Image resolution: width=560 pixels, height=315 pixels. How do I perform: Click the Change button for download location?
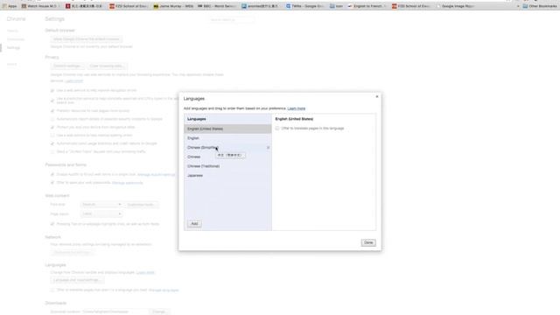coord(159,311)
